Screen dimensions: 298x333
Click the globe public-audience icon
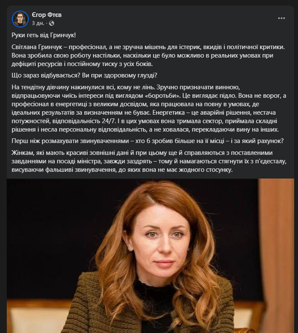52,23
